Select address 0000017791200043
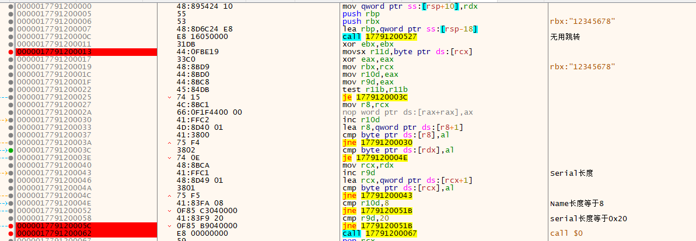696x241 pixels. tap(54, 173)
